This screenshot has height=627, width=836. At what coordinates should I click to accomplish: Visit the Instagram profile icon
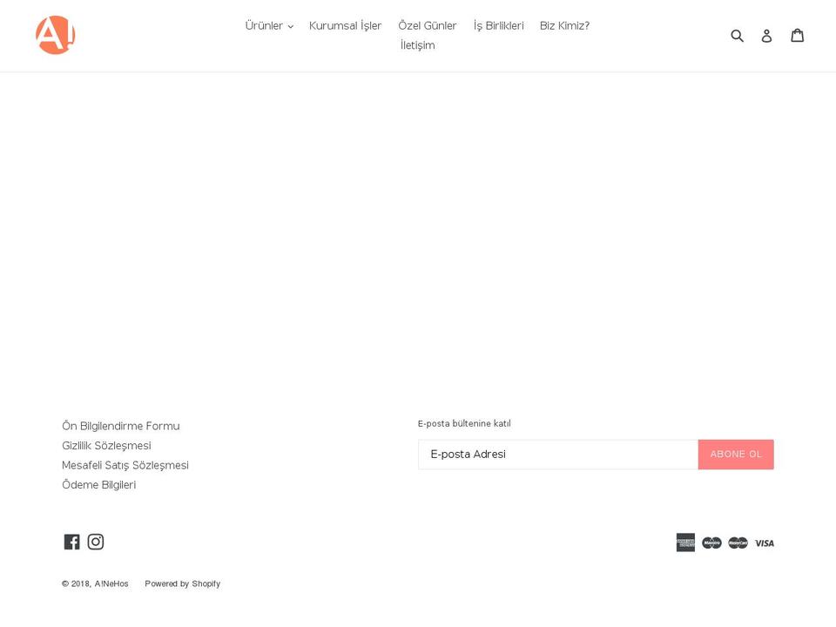[x=96, y=542]
